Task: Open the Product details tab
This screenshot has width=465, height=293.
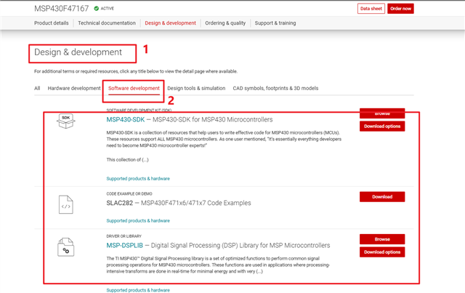Action: pos(52,23)
